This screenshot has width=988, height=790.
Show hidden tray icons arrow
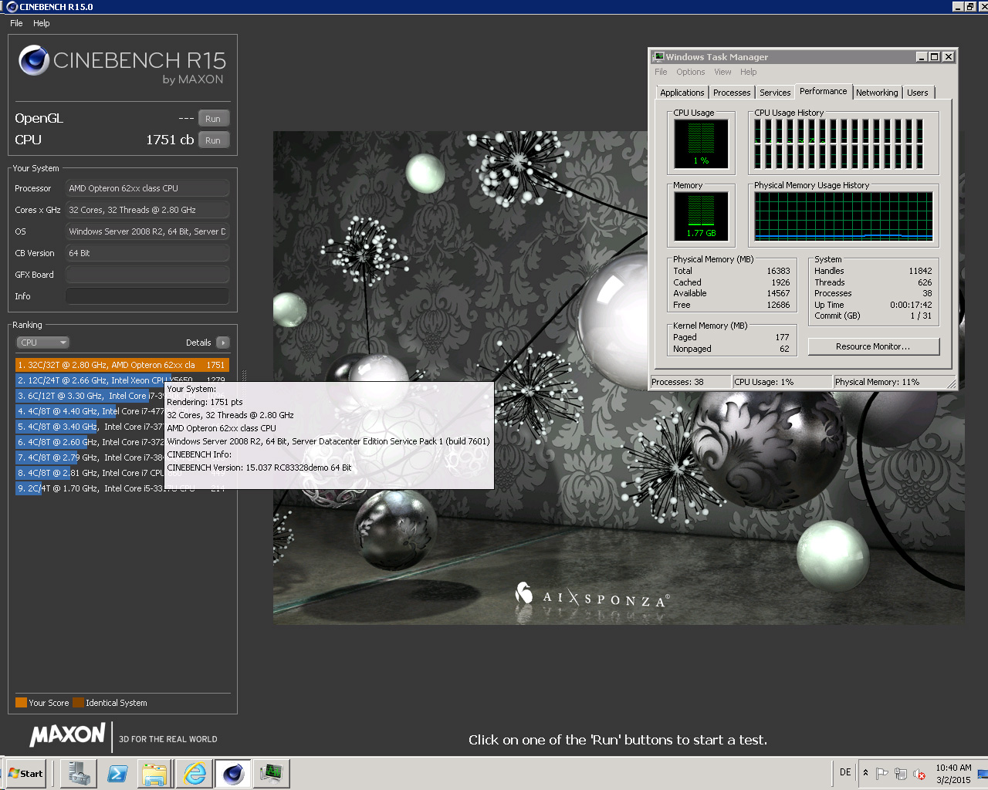(865, 773)
